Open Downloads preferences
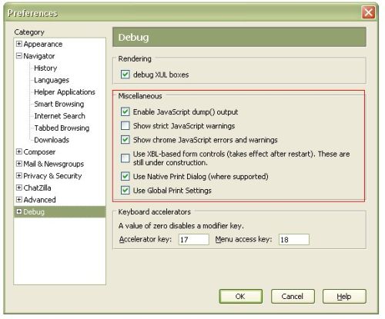 52,140
